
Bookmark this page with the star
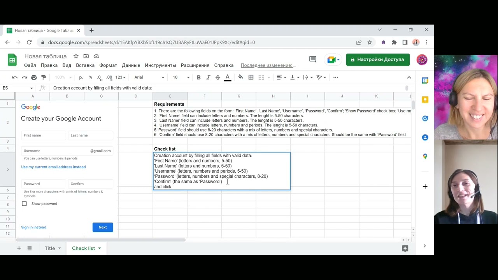click(370, 42)
